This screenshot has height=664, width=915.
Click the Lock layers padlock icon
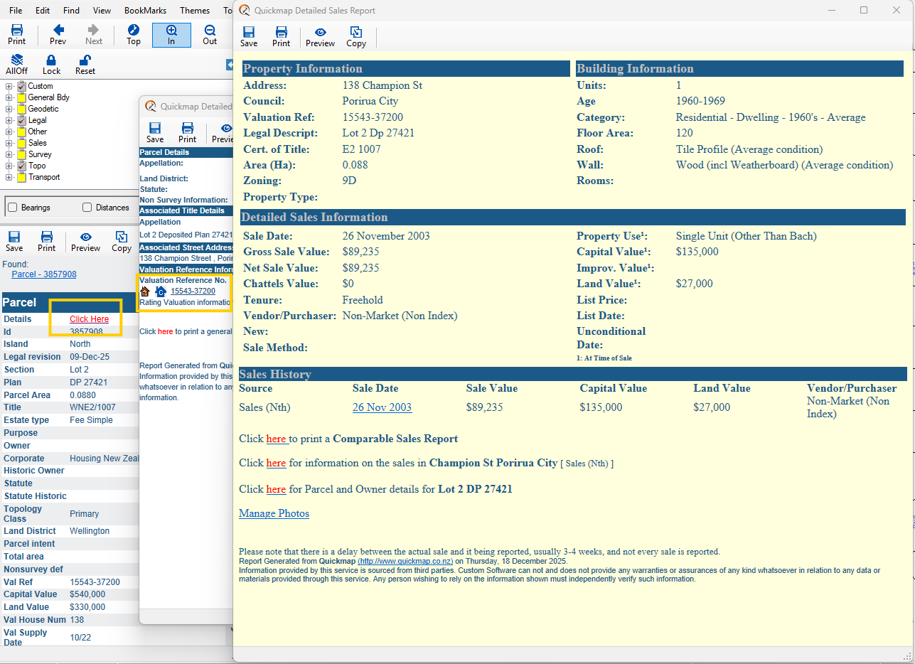51,64
